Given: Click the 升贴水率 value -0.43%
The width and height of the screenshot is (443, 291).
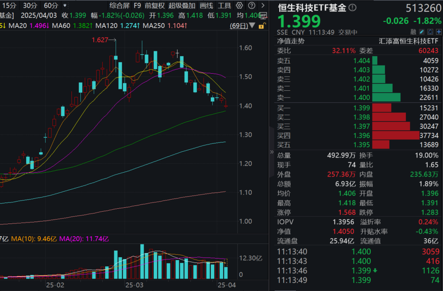Looking at the screenshot, I should 427,232.
